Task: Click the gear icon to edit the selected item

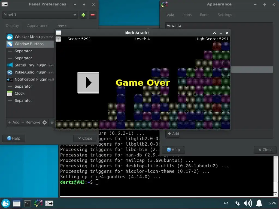Action: pos(45,122)
